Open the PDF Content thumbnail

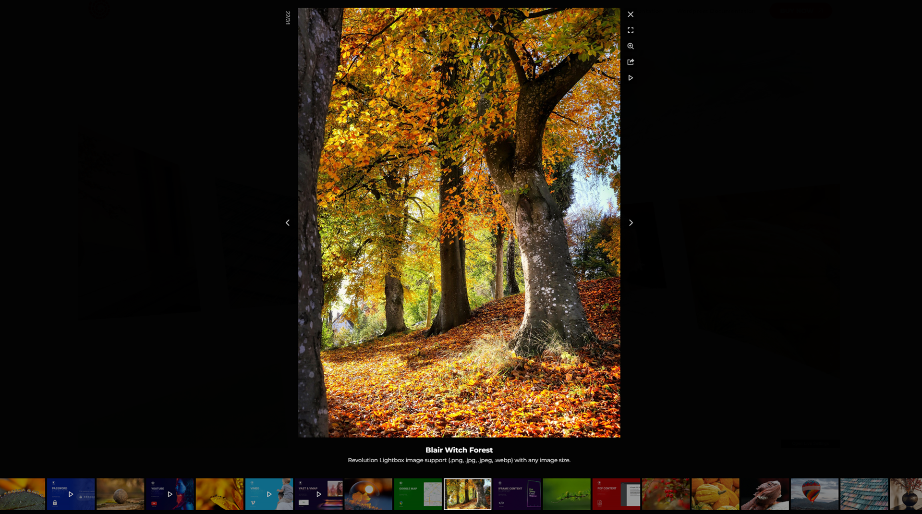click(x=616, y=494)
